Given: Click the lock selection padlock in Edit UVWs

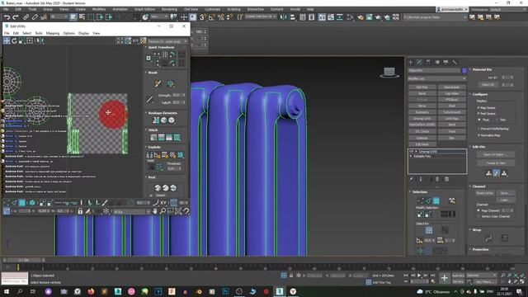Looking at the screenshot, I should point(80,211).
